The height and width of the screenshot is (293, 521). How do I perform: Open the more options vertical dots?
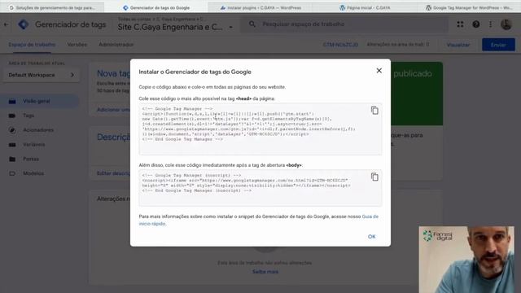click(490, 24)
